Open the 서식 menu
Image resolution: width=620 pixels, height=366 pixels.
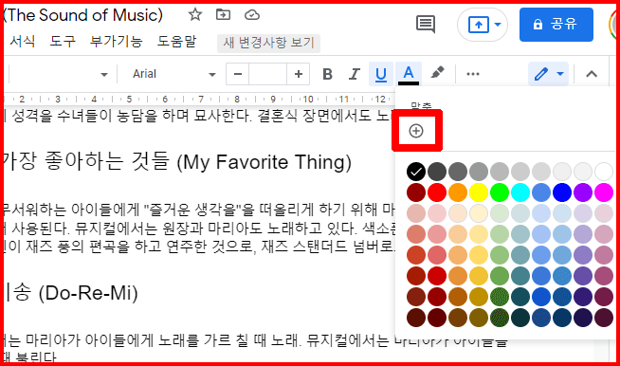(22, 41)
